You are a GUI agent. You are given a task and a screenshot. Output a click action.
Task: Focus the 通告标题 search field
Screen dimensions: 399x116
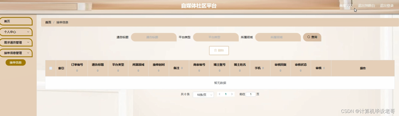click(x=154, y=37)
